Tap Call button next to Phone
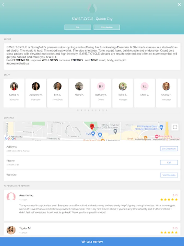The image size is (184, 246). click(169, 162)
